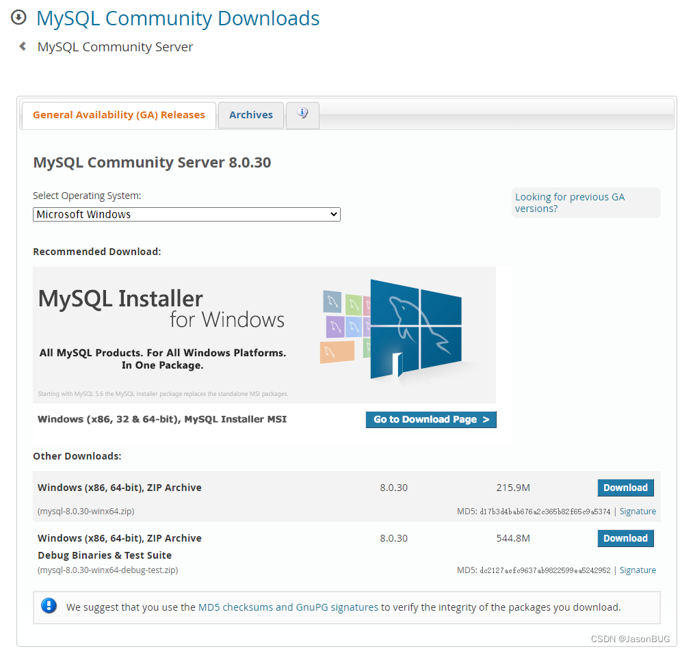Click the Recommended Download label
This screenshot has width=680, height=649.
(97, 252)
